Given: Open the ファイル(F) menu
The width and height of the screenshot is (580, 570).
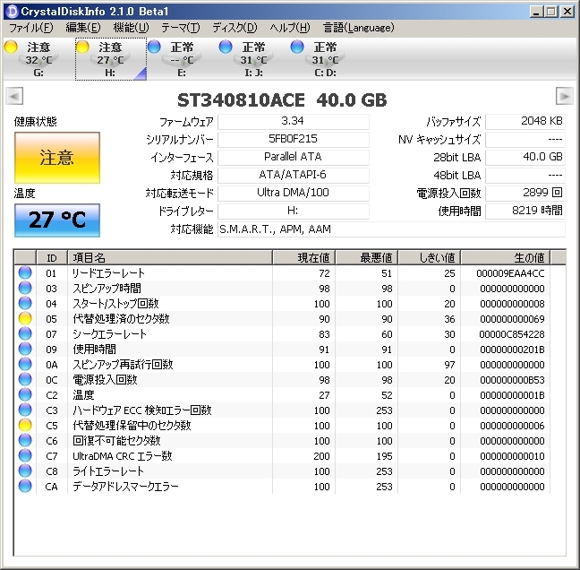Looking at the screenshot, I should (32, 28).
